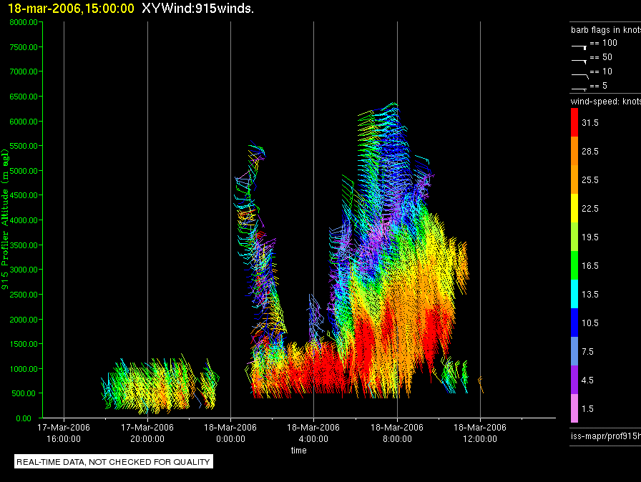The width and height of the screenshot is (641, 482).
Task: Click the 8000.00 altitude axis tick label
Action: (x=24, y=22)
